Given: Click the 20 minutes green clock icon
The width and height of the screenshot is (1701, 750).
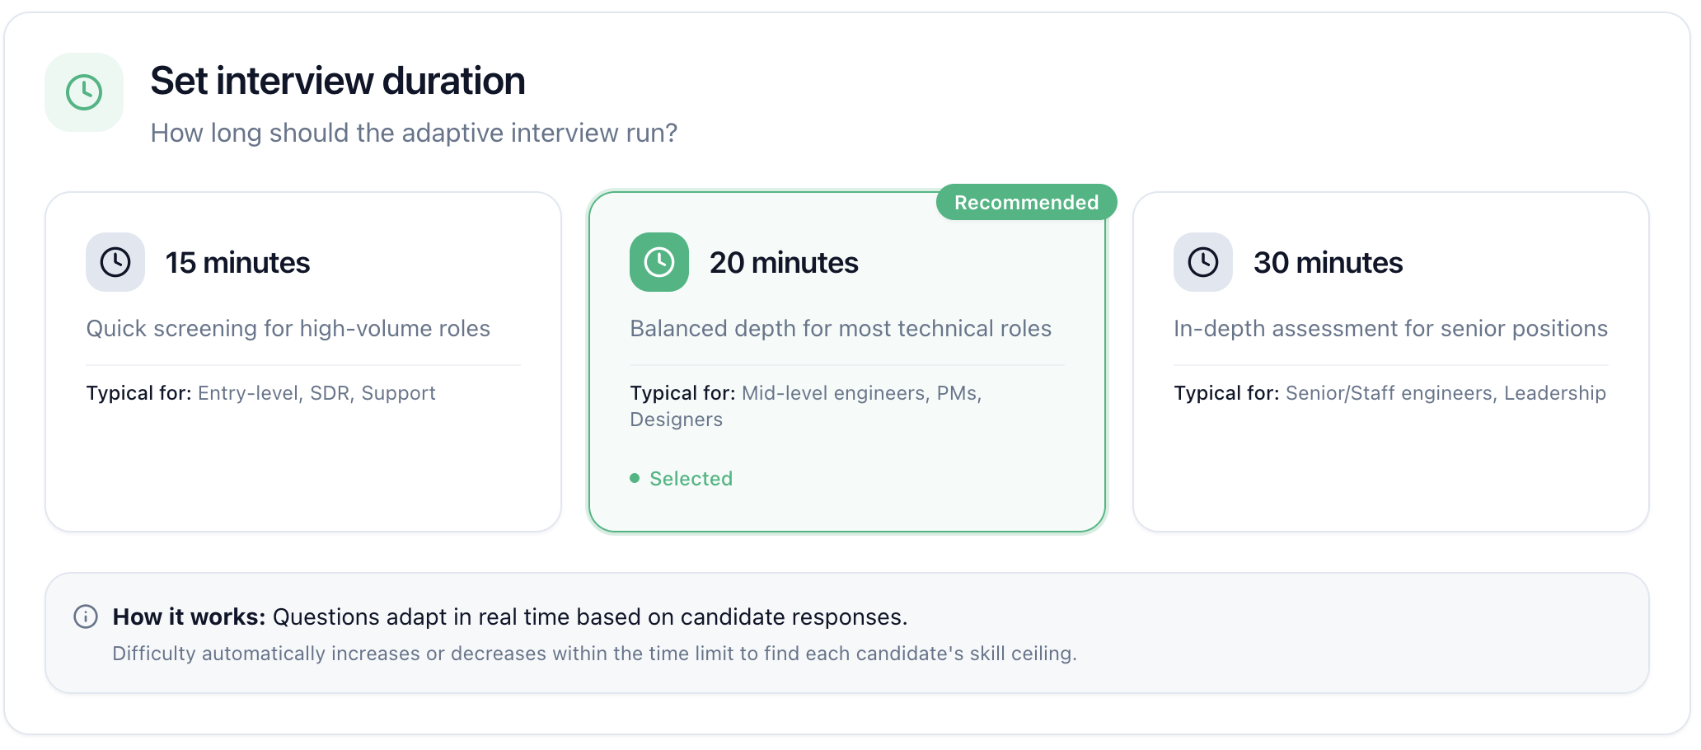Looking at the screenshot, I should (x=659, y=262).
